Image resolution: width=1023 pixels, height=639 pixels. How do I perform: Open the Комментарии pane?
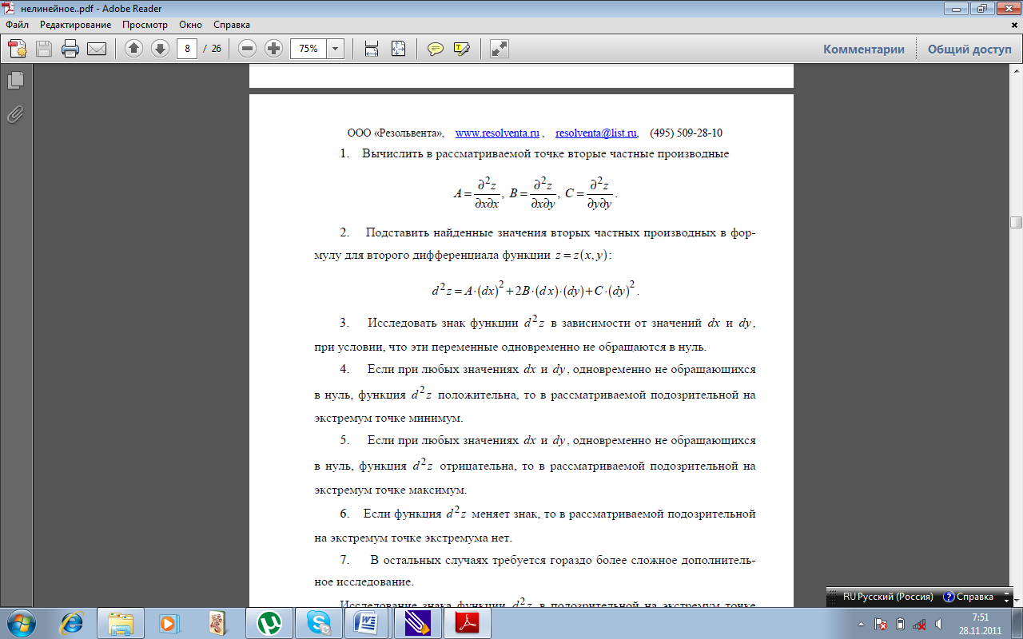click(x=864, y=49)
